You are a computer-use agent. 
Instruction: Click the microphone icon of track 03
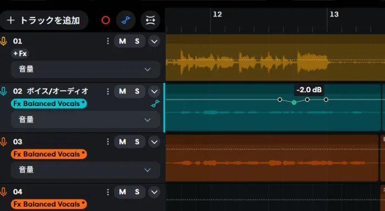pos(3,142)
